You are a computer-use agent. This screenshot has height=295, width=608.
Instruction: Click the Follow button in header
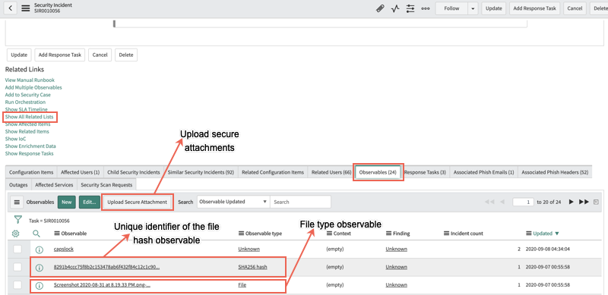click(x=451, y=8)
